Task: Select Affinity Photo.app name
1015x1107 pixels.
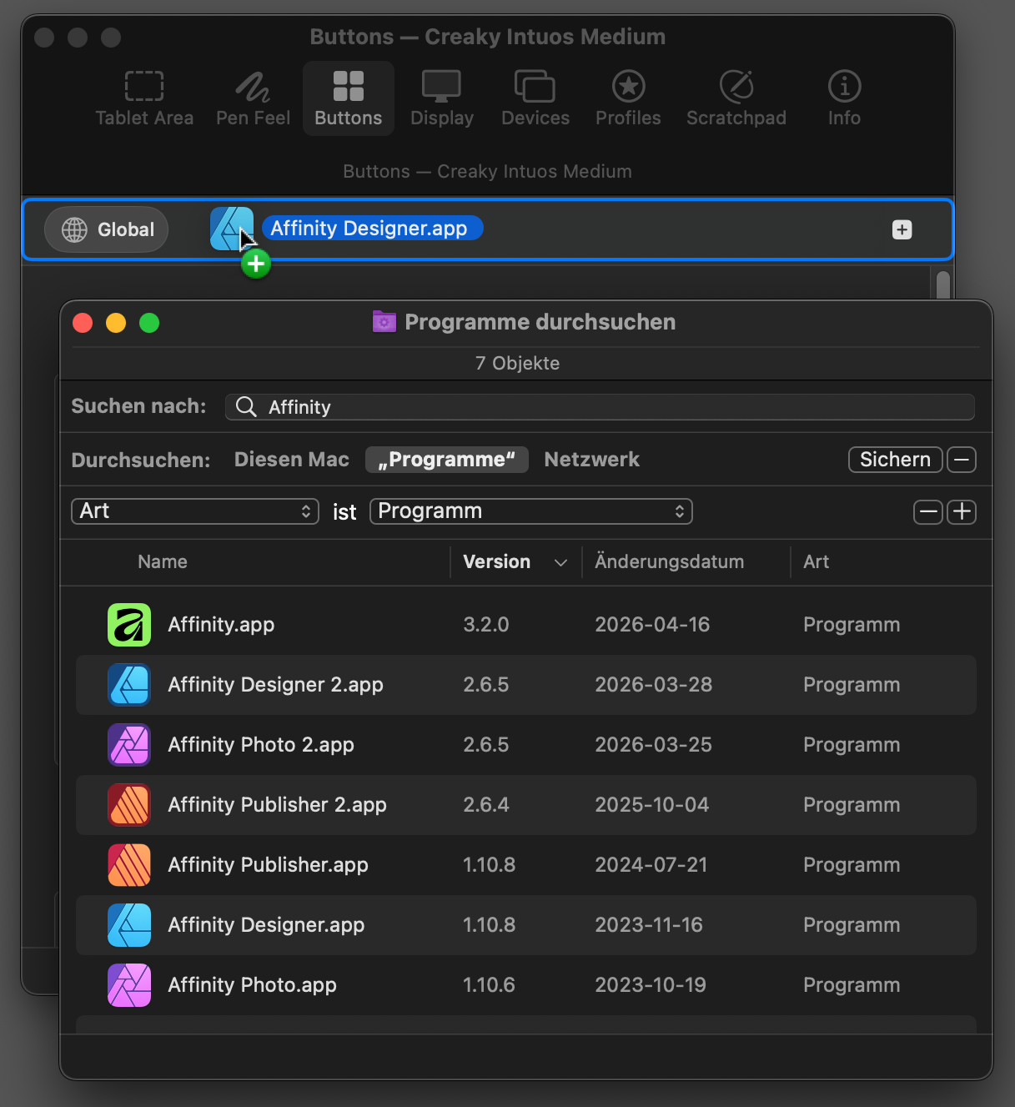Action: coord(253,985)
